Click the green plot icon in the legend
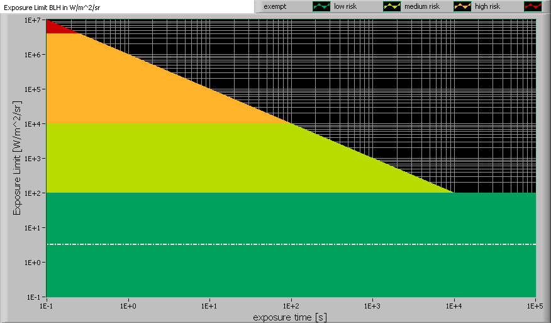The height and width of the screenshot is (323, 551). point(321,6)
